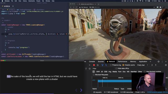168x94 pixels.
Task: Go forward in Chrome
Action: [73, 7]
